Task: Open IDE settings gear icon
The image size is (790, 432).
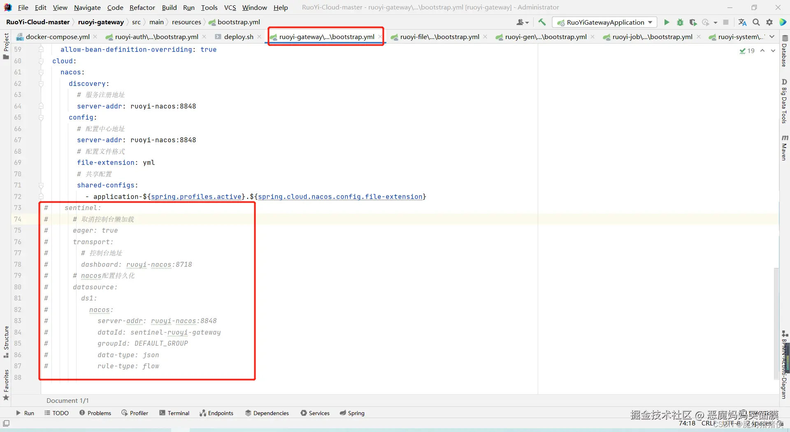Action: (x=769, y=22)
